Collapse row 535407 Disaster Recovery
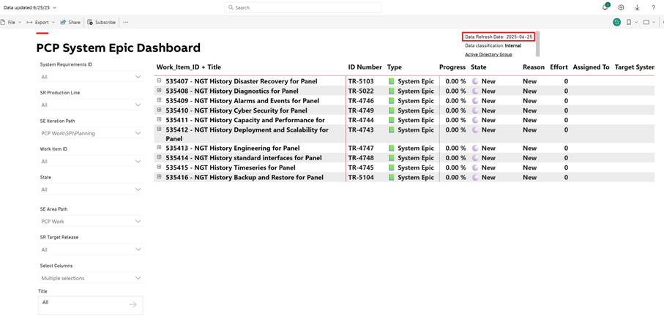Image resolution: width=664 pixels, height=327 pixels. tap(159, 80)
